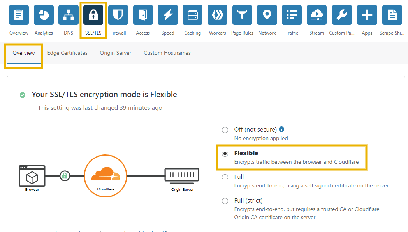This screenshot has height=232, width=408.
Task: Open the Caching settings
Action: (192, 15)
